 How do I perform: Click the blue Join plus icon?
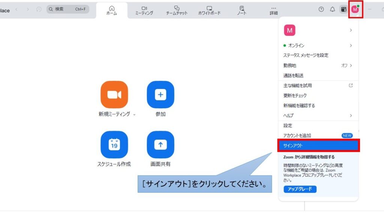click(x=160, y=94)
